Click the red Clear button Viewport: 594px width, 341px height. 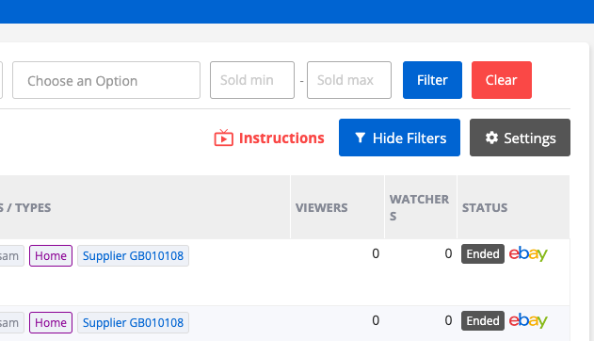(502, 80)
